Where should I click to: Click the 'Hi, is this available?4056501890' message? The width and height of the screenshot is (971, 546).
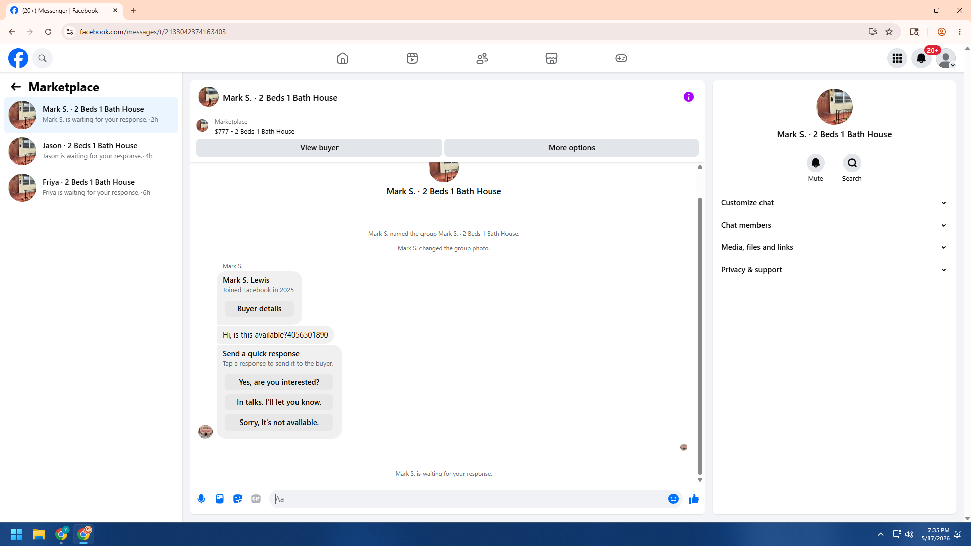[275, 335]
